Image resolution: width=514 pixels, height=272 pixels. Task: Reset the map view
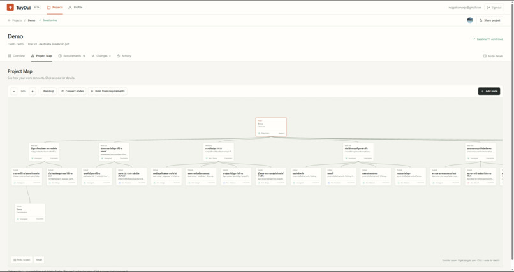click(x=39, y=259)
